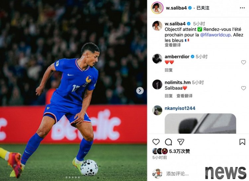Screen dimensions: 249x181
Task: Focus the 添加评论 comment field
Action: click(x=177, y=174)
